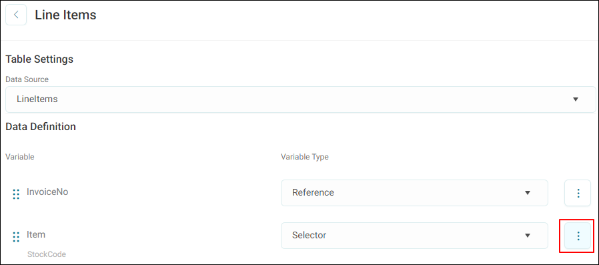Click the arrow of the Selector variable type
This screenshot has width=599, height=265.
pos(528,236)
